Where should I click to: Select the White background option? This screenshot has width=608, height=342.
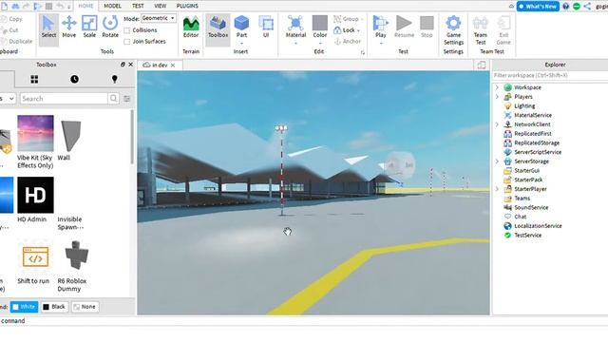24,307
